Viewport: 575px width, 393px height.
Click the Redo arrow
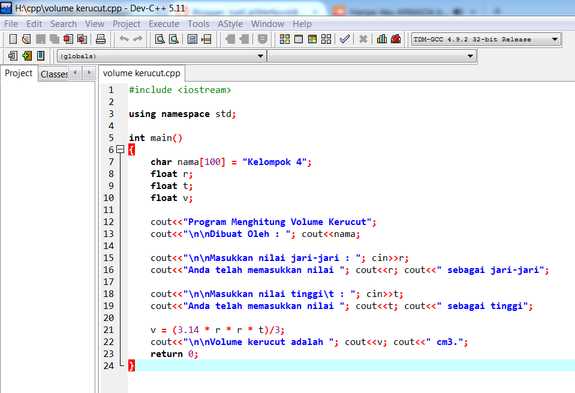[138, 39]
